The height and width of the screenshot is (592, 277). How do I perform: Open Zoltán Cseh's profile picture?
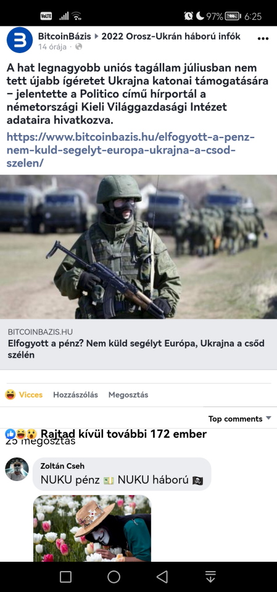(17, 469)
